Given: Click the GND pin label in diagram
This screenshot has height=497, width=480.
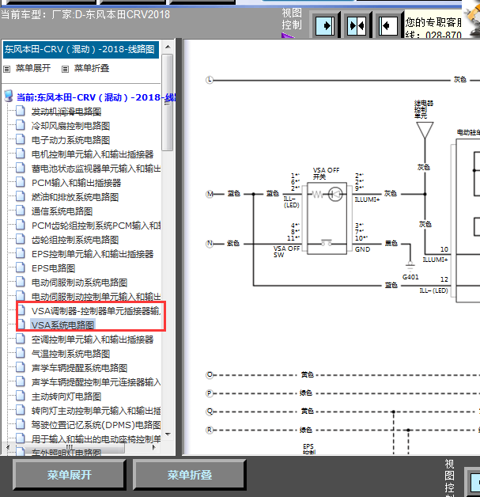Looking at the screenshot, I should coord(362,249).
